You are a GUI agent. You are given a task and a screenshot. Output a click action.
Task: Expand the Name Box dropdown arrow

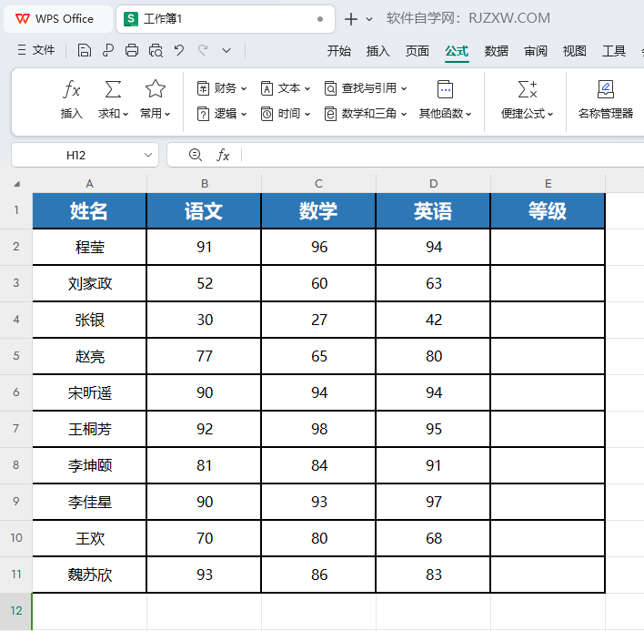pyautogui.click(x=148, y=155)
